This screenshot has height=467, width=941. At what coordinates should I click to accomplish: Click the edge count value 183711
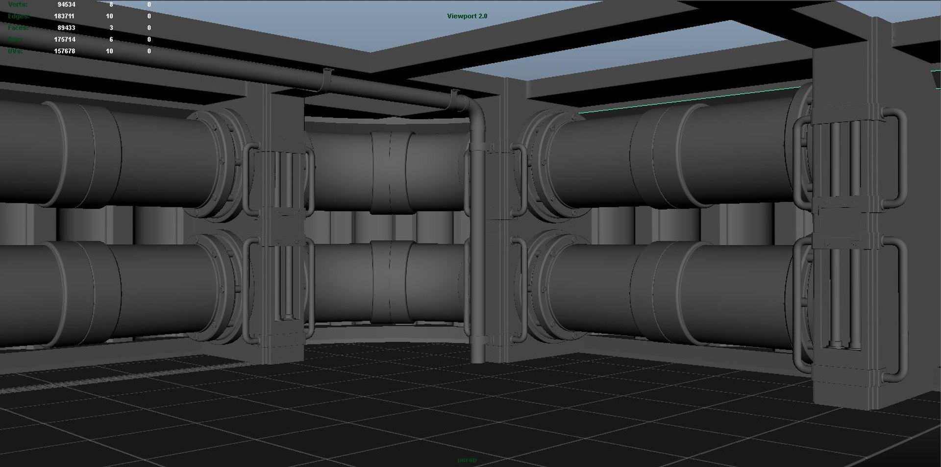pyautogui.click(x=64, y=16)
